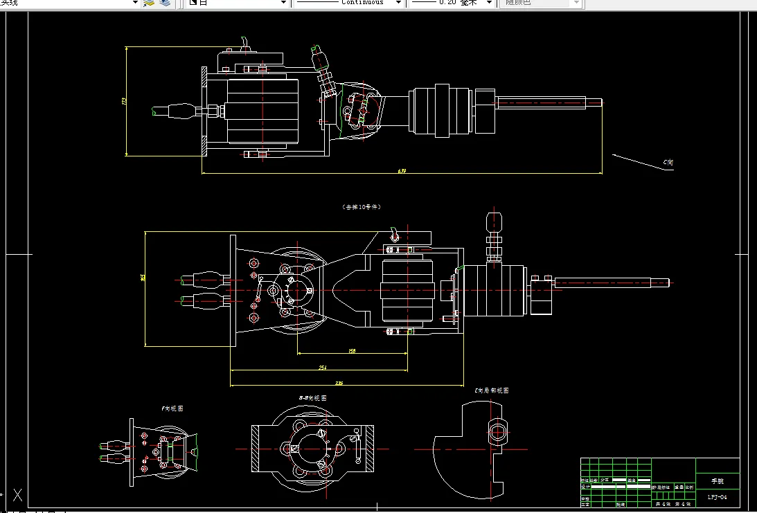The width and height of the screenshot is (757, 513).
Task: Open the layer name dropdown arrow
Action: click(135, 3)
